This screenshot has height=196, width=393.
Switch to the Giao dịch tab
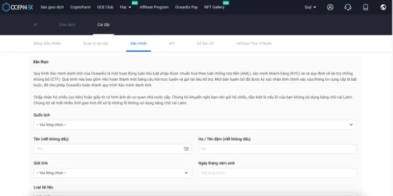tap(67, 25)
